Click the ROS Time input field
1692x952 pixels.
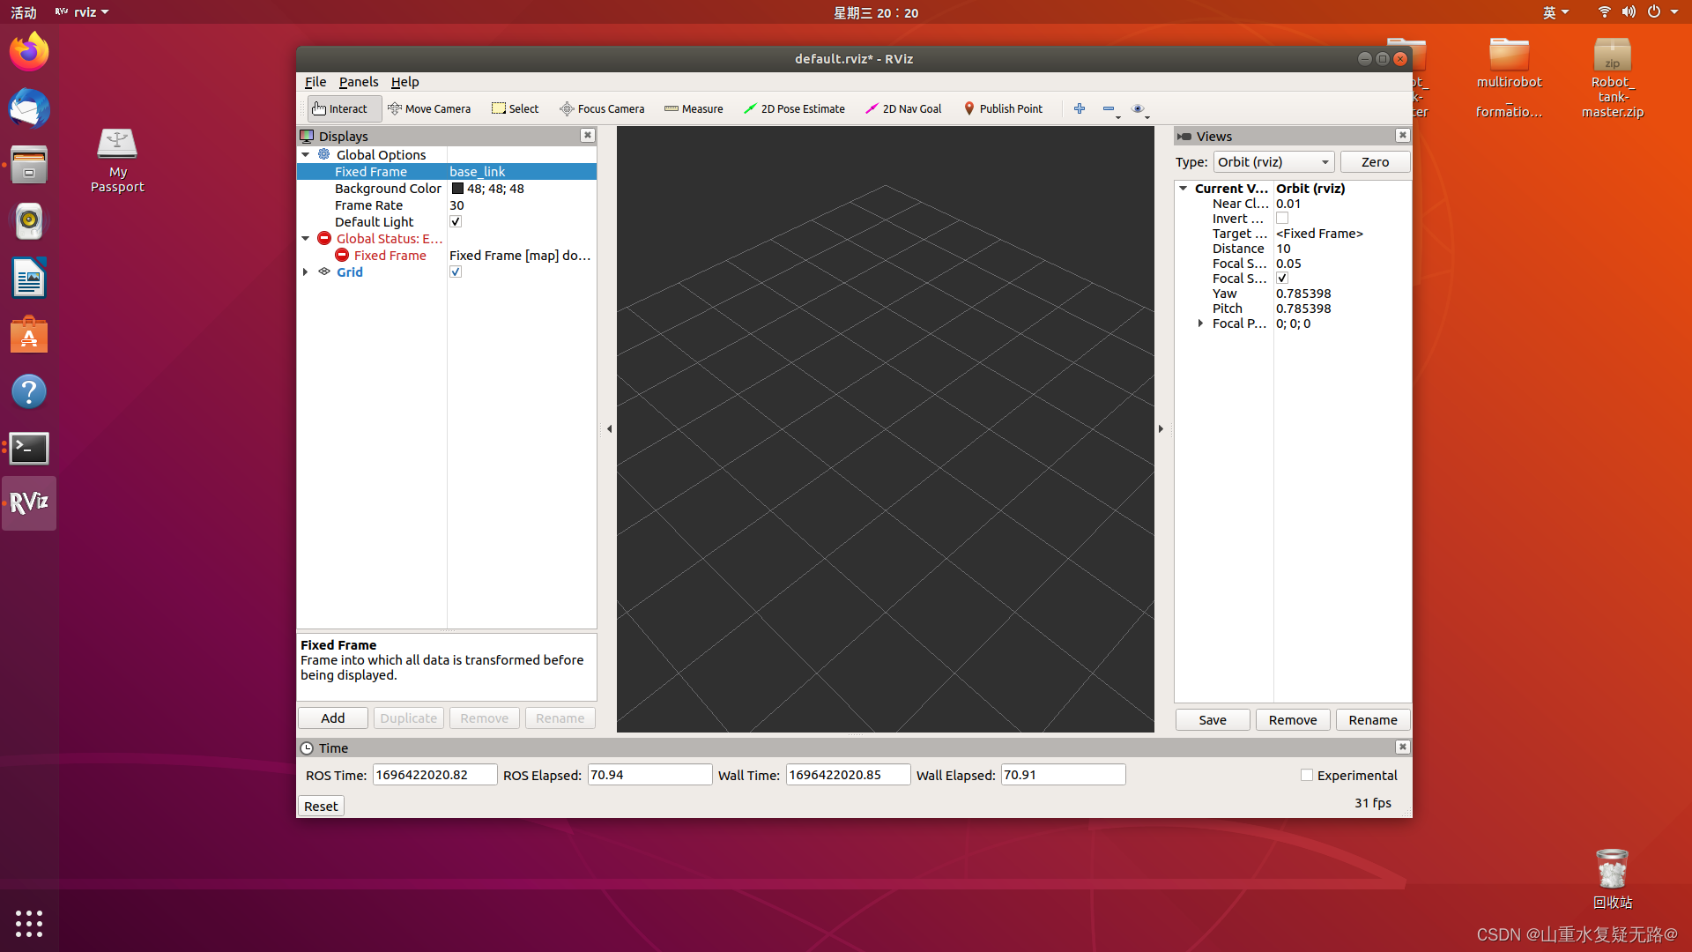click(433, 774)
